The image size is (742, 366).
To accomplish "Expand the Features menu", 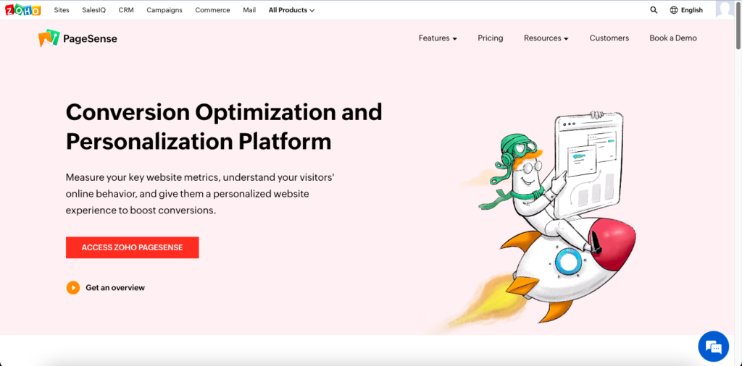I will pyautogui.click(x=438, y=38).
